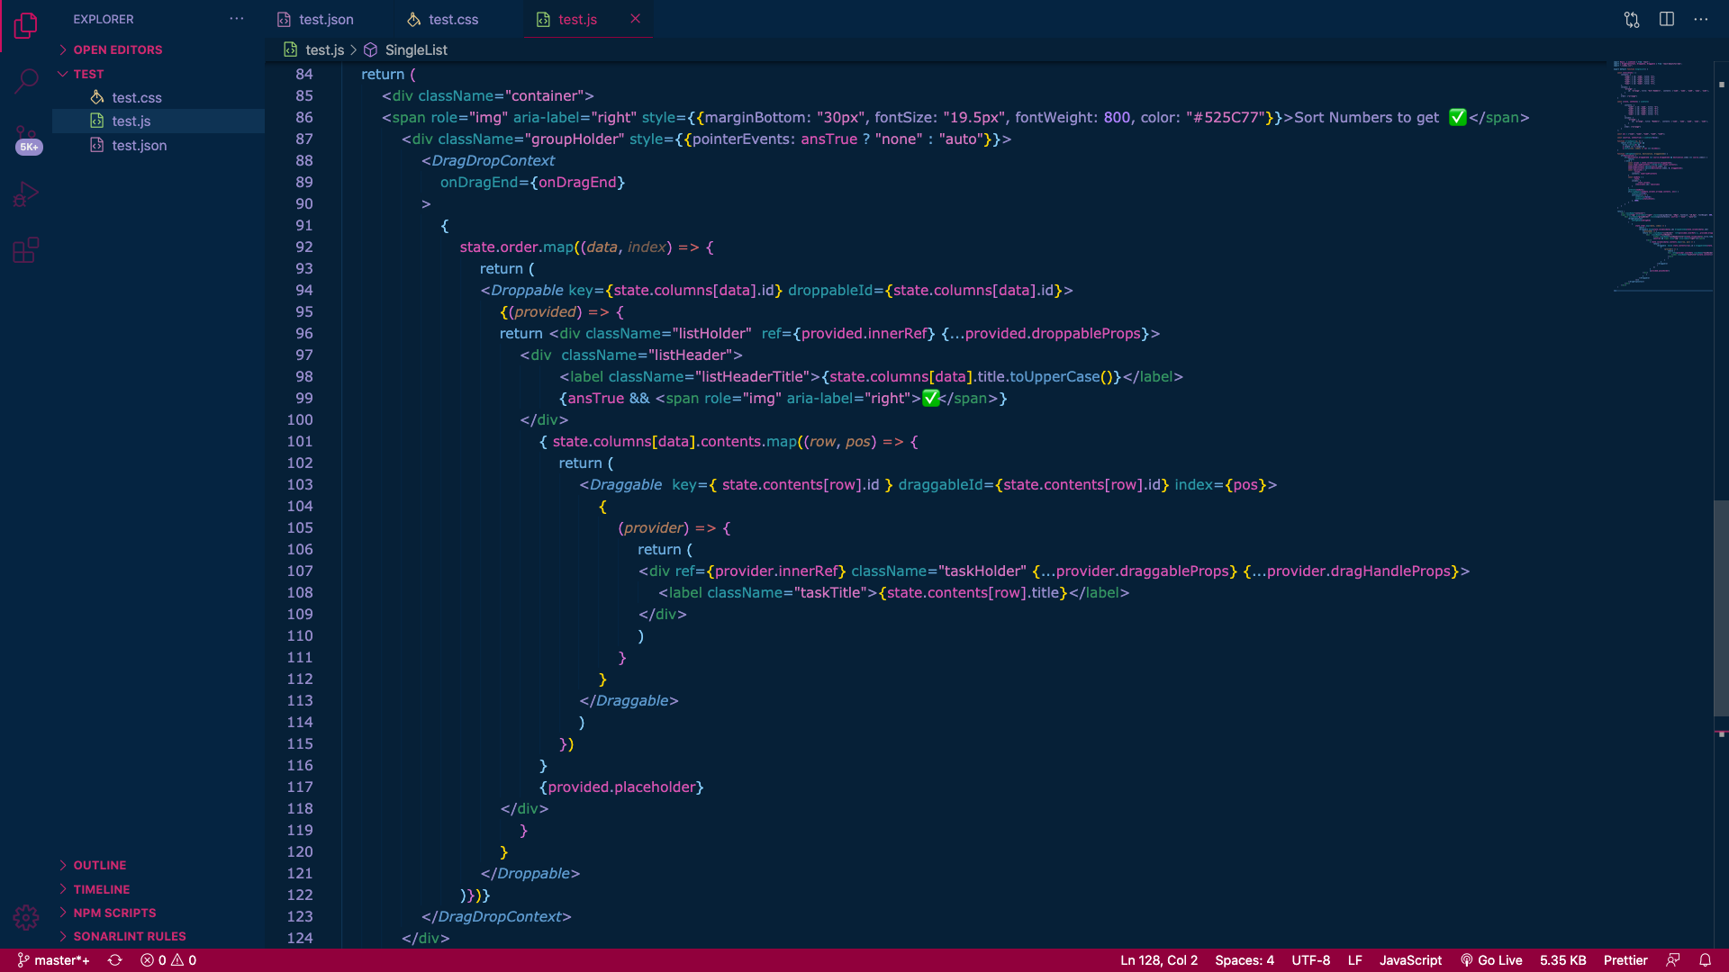Open feedback icon in status bar
Viewport: 1729px width, 972px height.
click(x=1673, y=960)
